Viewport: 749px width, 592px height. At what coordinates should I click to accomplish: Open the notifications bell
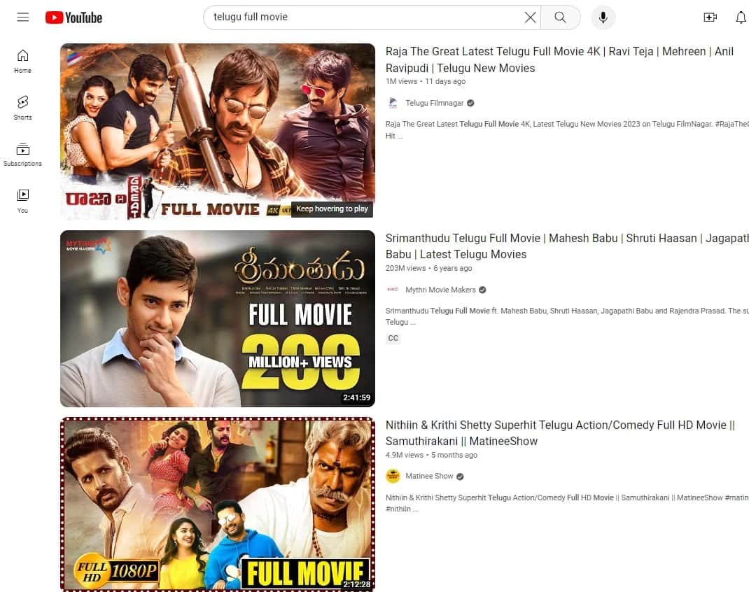pos(741,17)
